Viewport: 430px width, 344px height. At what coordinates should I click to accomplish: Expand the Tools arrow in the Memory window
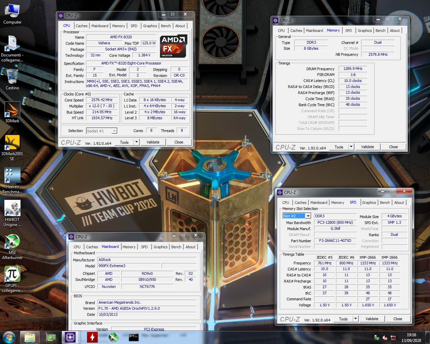[351, 147]
